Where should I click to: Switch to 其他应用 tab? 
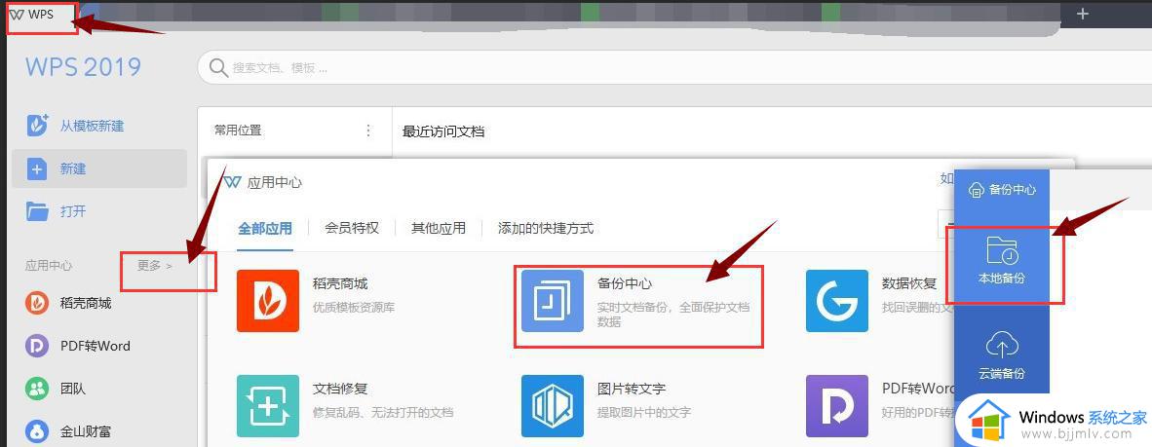click(x=439, y=228)
